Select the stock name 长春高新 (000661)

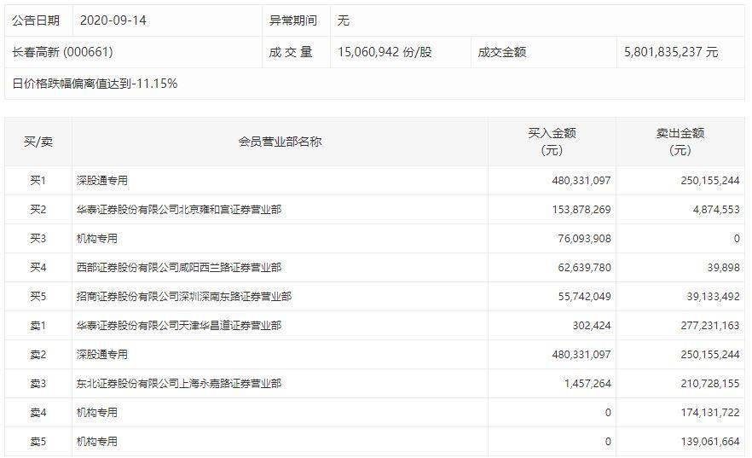click(62, 52)
